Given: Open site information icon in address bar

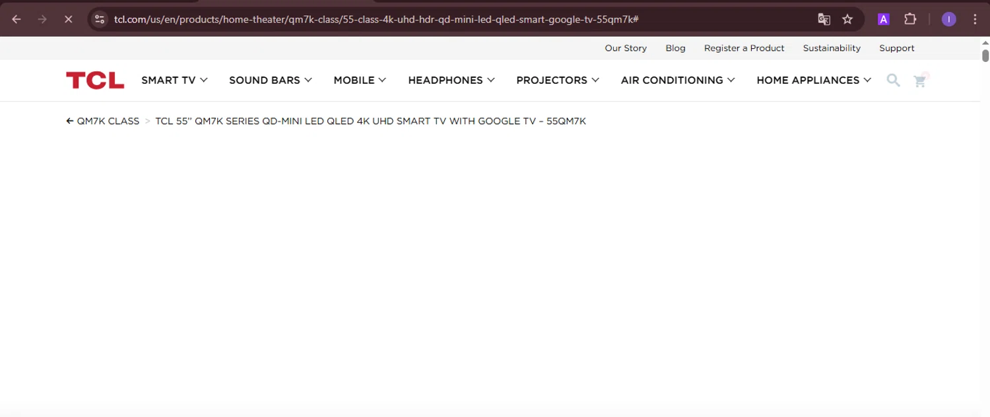Looking at the screenshot, I should [100, 19].
